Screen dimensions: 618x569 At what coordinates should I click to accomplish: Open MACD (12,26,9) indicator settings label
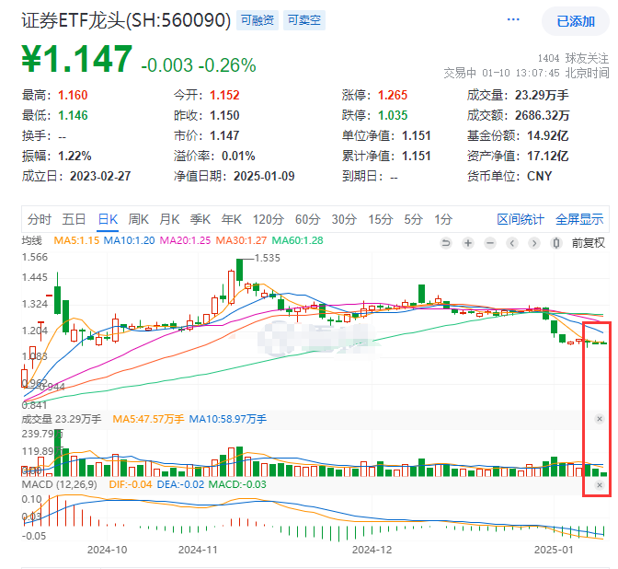point(55,484)
